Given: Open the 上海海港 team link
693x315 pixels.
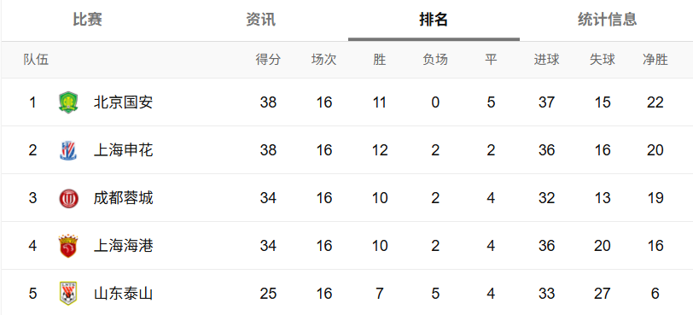Looking at the screenshot, I should click(x=123, y=246).
